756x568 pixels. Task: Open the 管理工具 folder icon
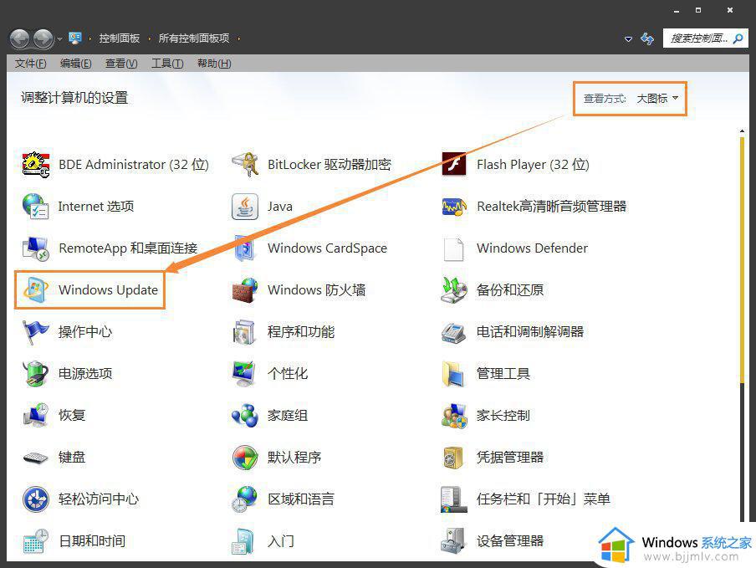(454, 374)
